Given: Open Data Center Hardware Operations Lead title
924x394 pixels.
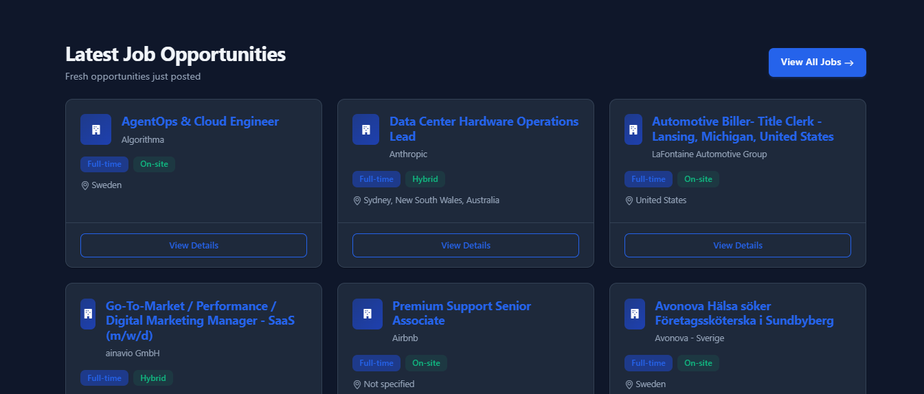Looking at the screenshot, I should click(484, 129).
